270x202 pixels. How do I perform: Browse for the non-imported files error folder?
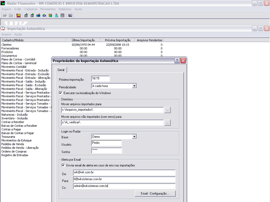point(167,123)
